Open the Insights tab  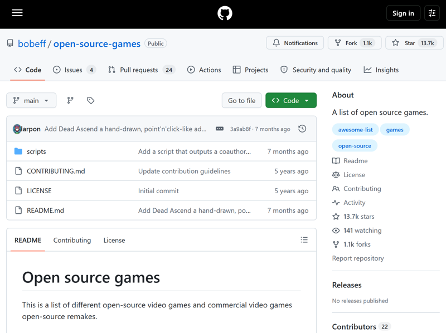click(381, 70)
